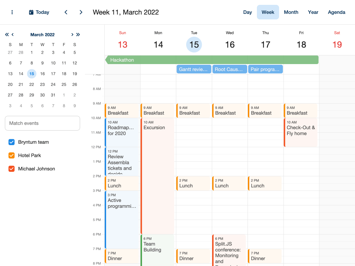Toggle the Hotel Park calendar checkbox

(x=11, y=156)
